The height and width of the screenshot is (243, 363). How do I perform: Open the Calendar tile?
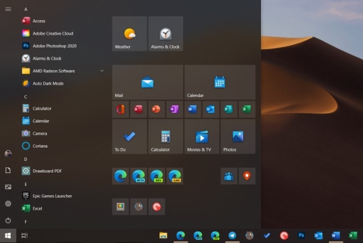tap(220, 82)
